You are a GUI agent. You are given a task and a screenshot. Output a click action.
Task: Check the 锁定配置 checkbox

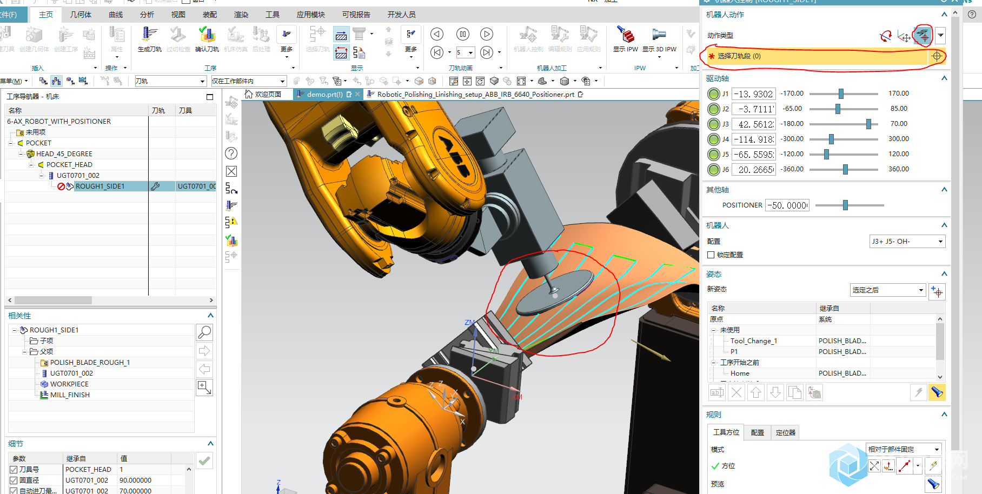[x=711, y=255]
